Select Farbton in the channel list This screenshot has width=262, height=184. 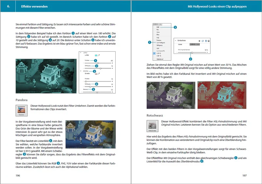[x=159, y=40]
